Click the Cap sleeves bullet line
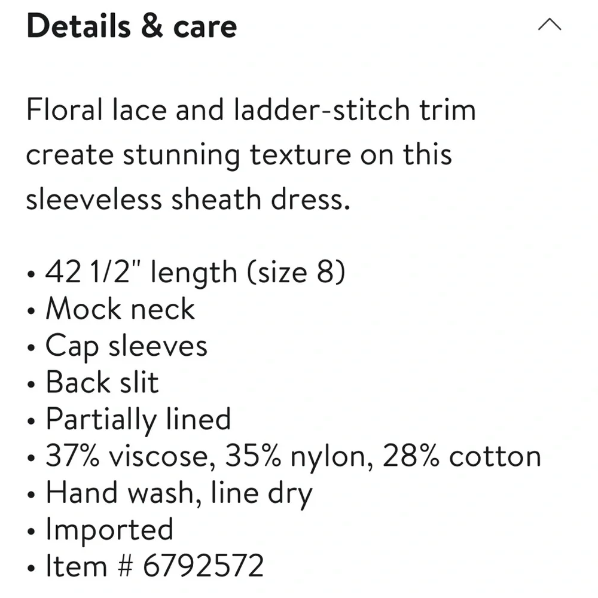Viewport: 598px width, 598px height. point(126,346)
